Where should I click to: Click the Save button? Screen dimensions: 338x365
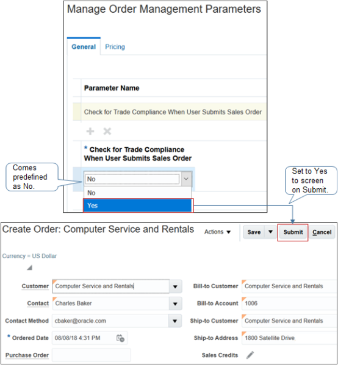pos(254,232)
